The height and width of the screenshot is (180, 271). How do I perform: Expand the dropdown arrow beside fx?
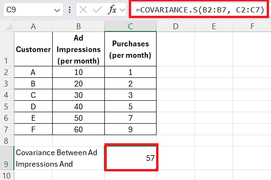(123, 10)
